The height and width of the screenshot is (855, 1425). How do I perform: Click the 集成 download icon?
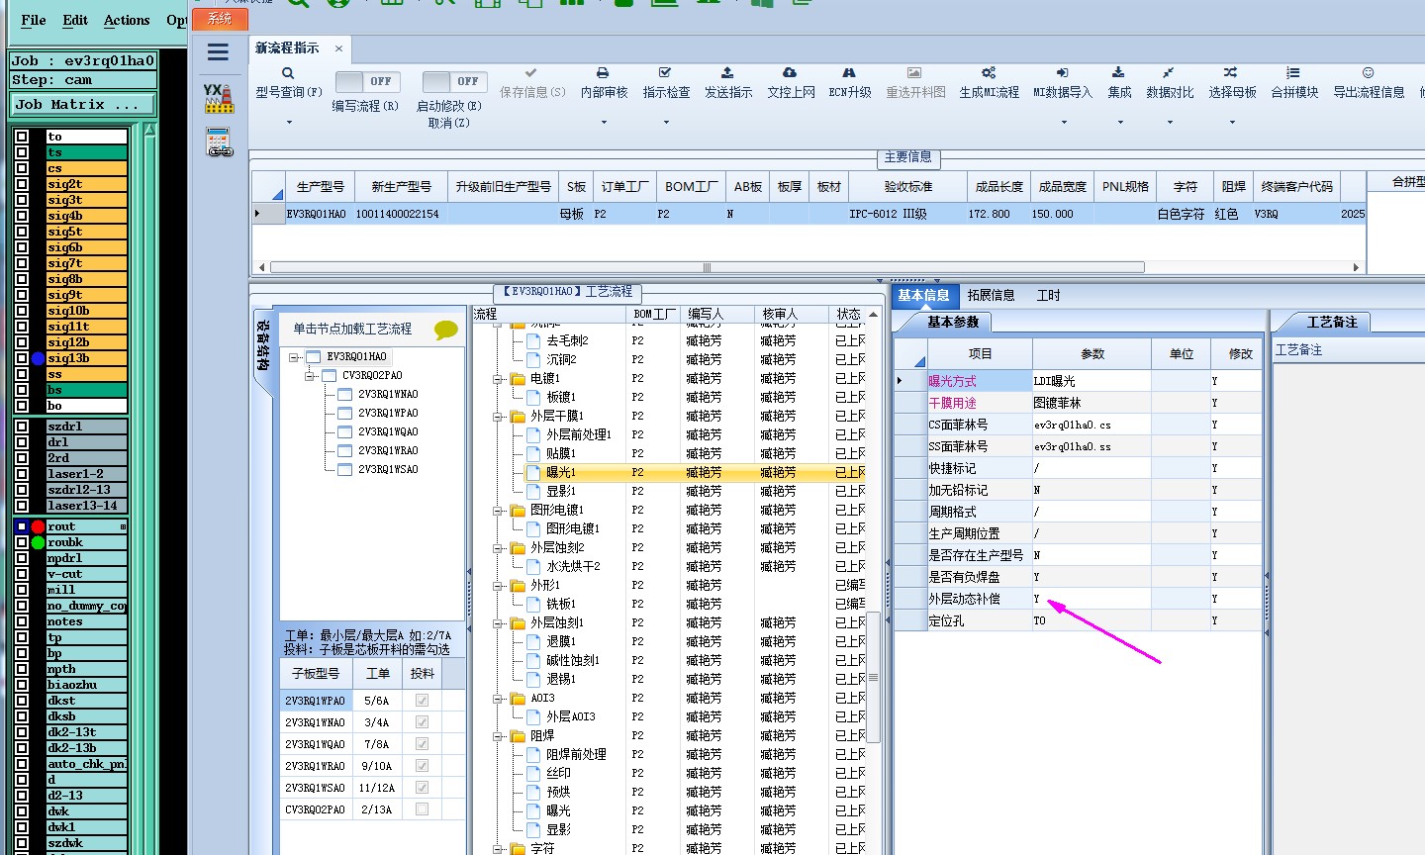click(1118, 73)
